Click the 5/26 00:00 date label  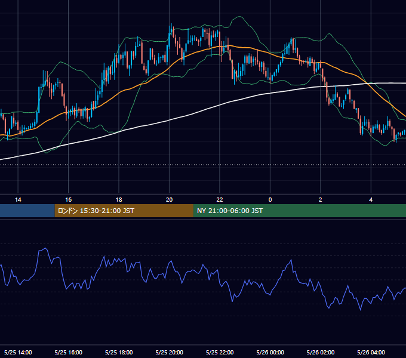pos(270,352)
